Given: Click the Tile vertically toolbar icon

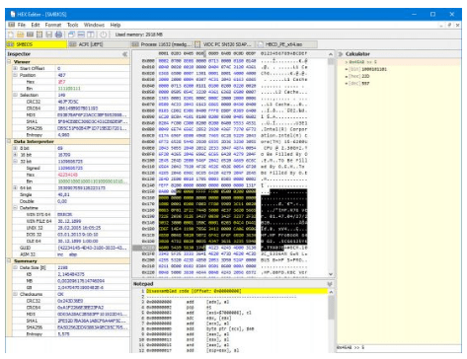Looking at the screenshot, I should pos(91,35).
